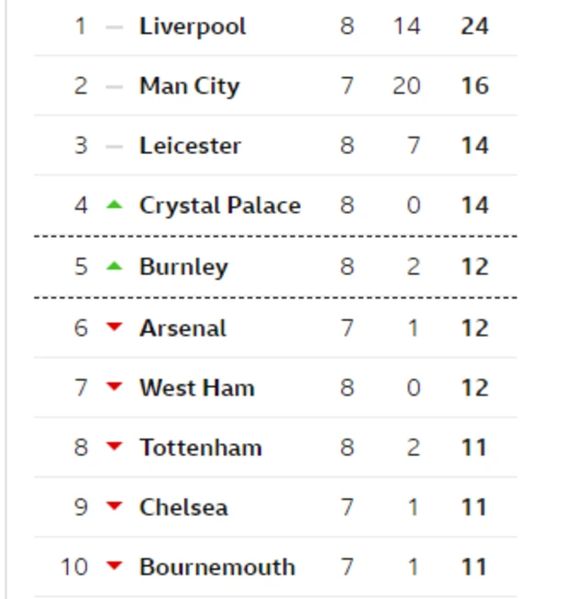
Task: Open the Arsenal team link
Action: click(x=183, y=328)
